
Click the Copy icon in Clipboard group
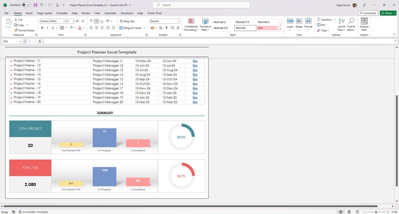click(x=16, y=25)
